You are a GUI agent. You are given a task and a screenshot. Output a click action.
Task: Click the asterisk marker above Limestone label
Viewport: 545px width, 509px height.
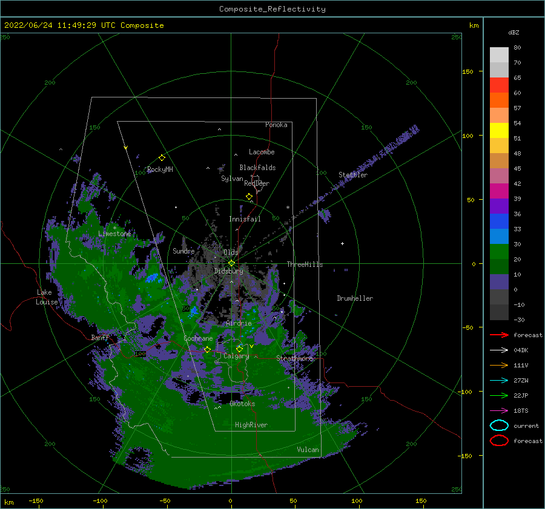click(114, 228)
